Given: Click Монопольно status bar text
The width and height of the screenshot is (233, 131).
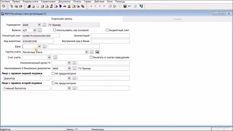Looking at the screenshot, I should click(x=98, y=130).
